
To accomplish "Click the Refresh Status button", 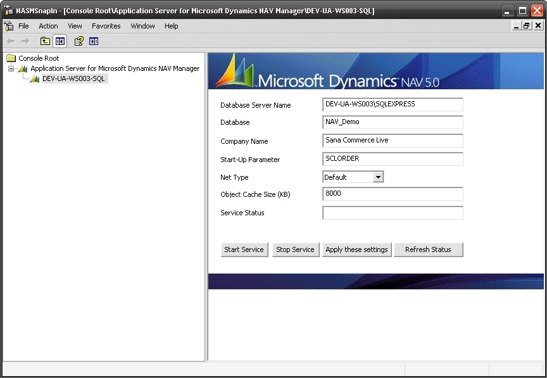I will [428, 249].
